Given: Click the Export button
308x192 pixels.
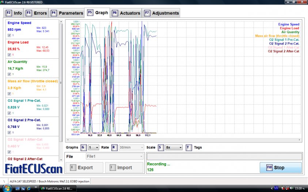Looking at the screenshot, I should coord(84,168).
